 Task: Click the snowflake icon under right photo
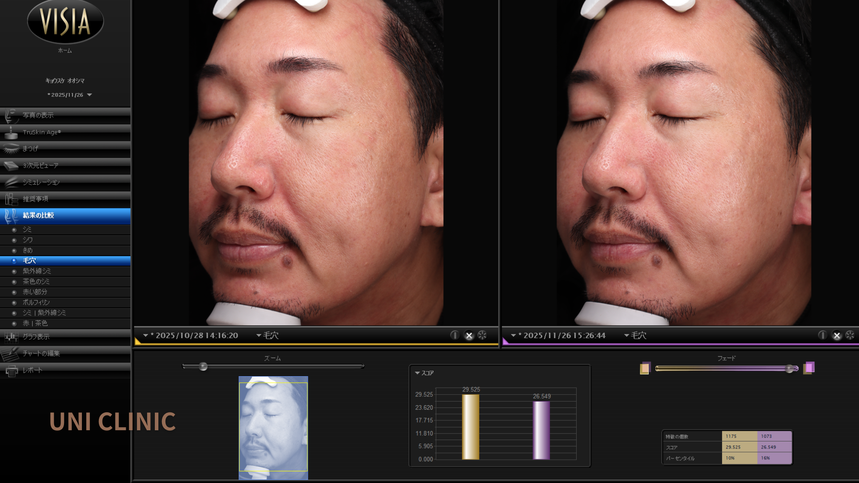[x=850, y=335]
